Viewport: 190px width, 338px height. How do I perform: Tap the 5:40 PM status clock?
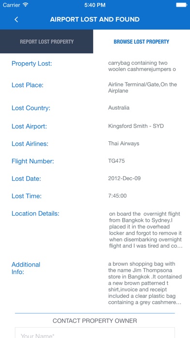[95, 5]
